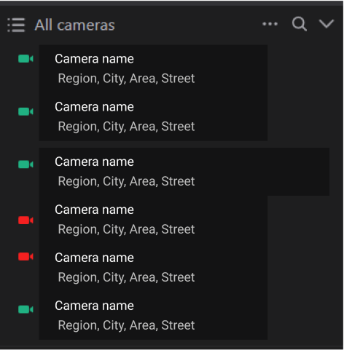
Task: Click the last camera's Region, City address
Action: [x=126, y=325]
